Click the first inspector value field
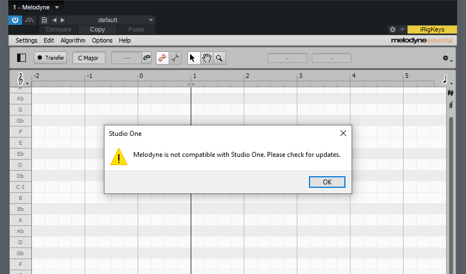 click(x=287, y=58)
